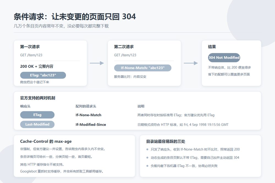Viewport: 275px width, 183px height.
Task: Click the 响应头 column header
Action: tap(25, 106)
